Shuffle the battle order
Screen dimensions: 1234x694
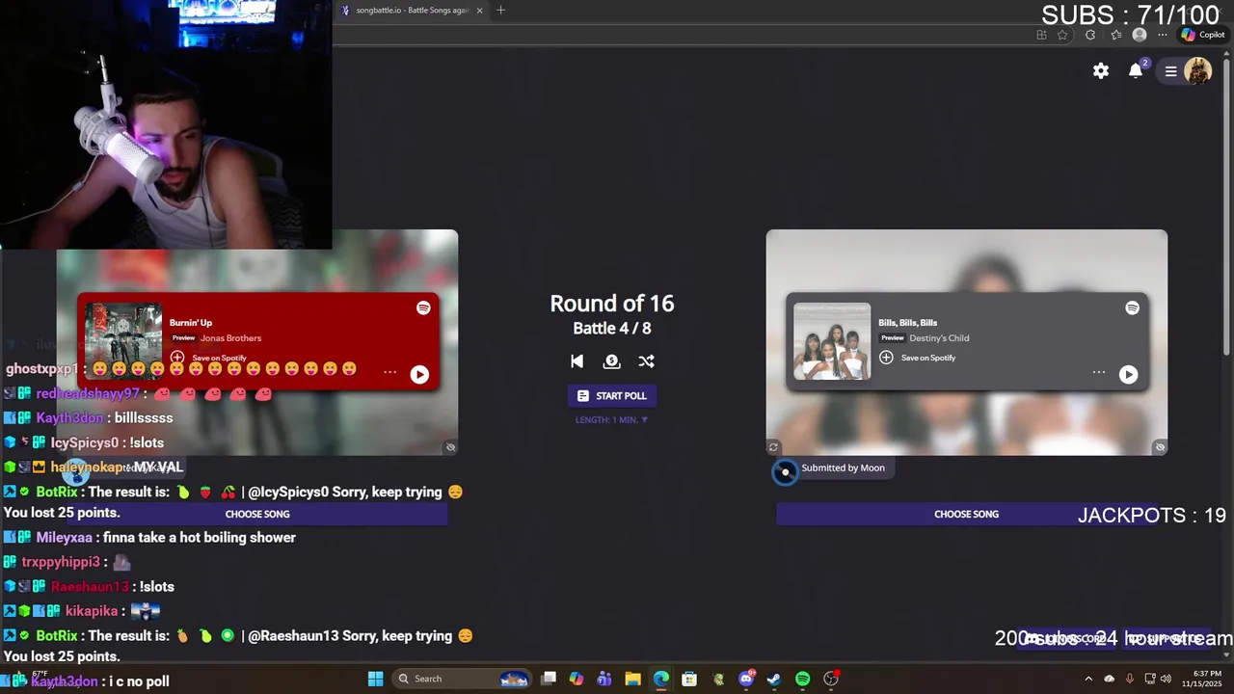tap(646, 360)
